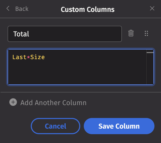161x143 pixels.
Task: Click the asterisk operator in the formula
Action: click(29, 57)
